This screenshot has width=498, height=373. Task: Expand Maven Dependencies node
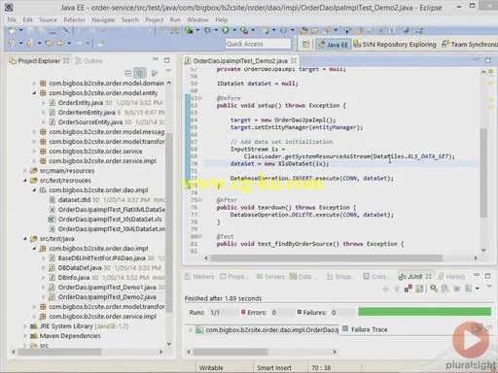pyautogui.click(x=25, y=336)
